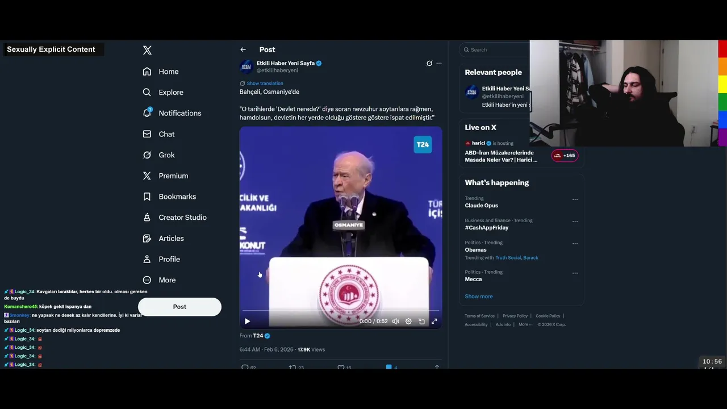This screenshot has height=409, width=727.
Task: Click the repost icon
Action: tap(292, 368)
